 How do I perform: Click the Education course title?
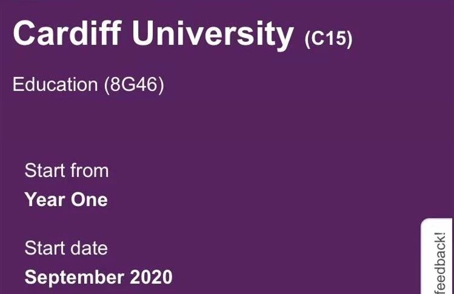tap(88, 84)
